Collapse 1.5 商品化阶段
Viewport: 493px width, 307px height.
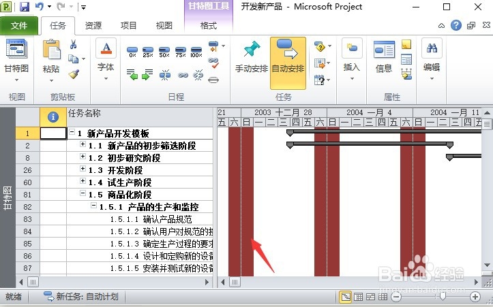pyautogui.click(x=83, y=193)
